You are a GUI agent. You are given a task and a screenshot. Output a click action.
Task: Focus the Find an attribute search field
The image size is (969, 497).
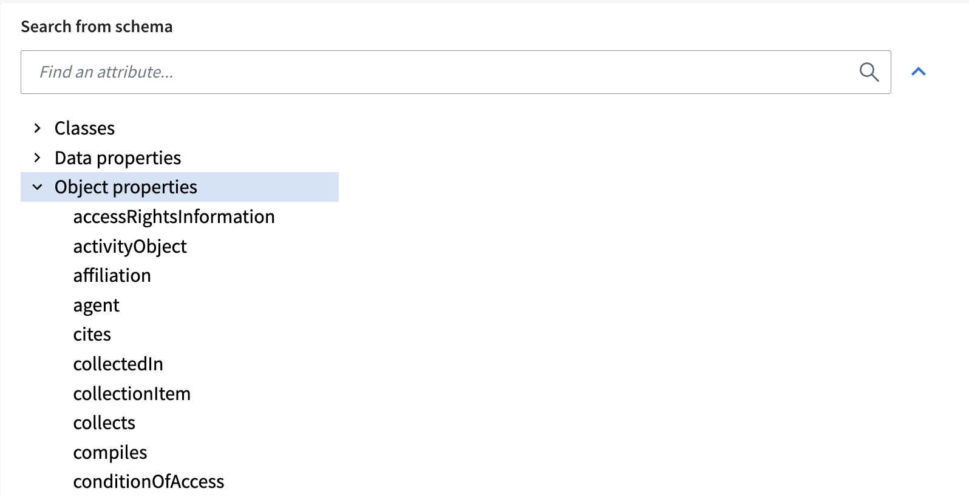point(455,72)
